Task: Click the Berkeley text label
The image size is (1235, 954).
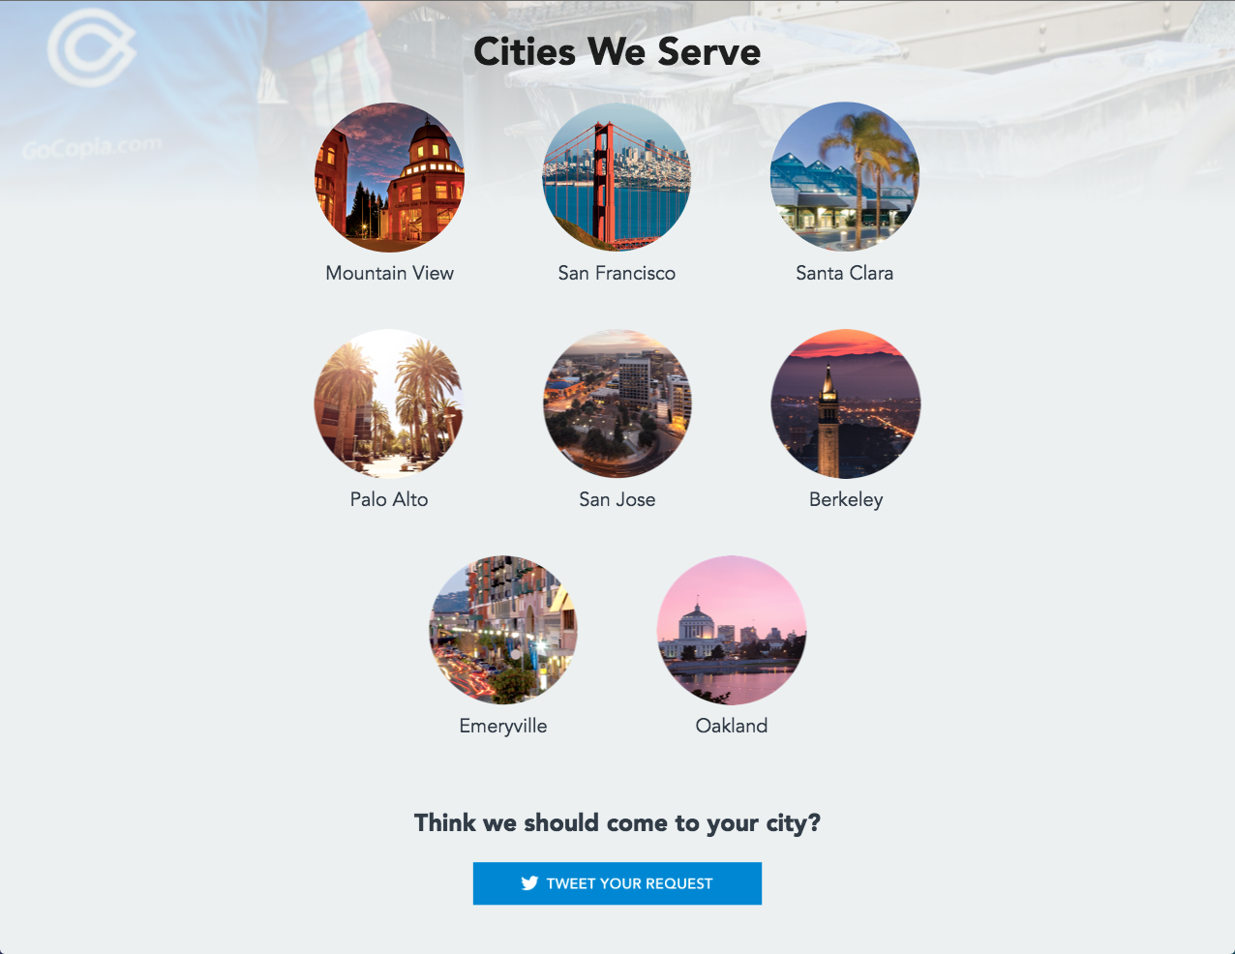Action: (x=846, y=499)
